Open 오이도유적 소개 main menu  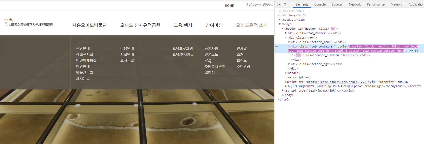pyautogui.click(x=252, y=25)
